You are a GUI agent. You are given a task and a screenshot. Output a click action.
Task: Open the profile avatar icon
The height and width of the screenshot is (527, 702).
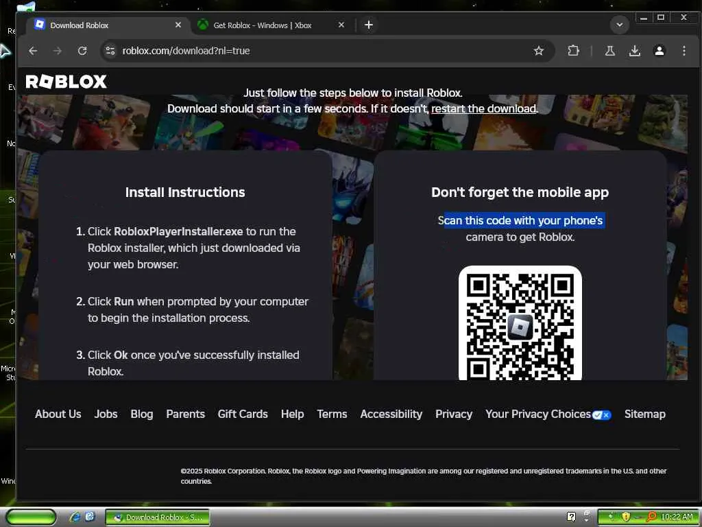coord(659,51)
